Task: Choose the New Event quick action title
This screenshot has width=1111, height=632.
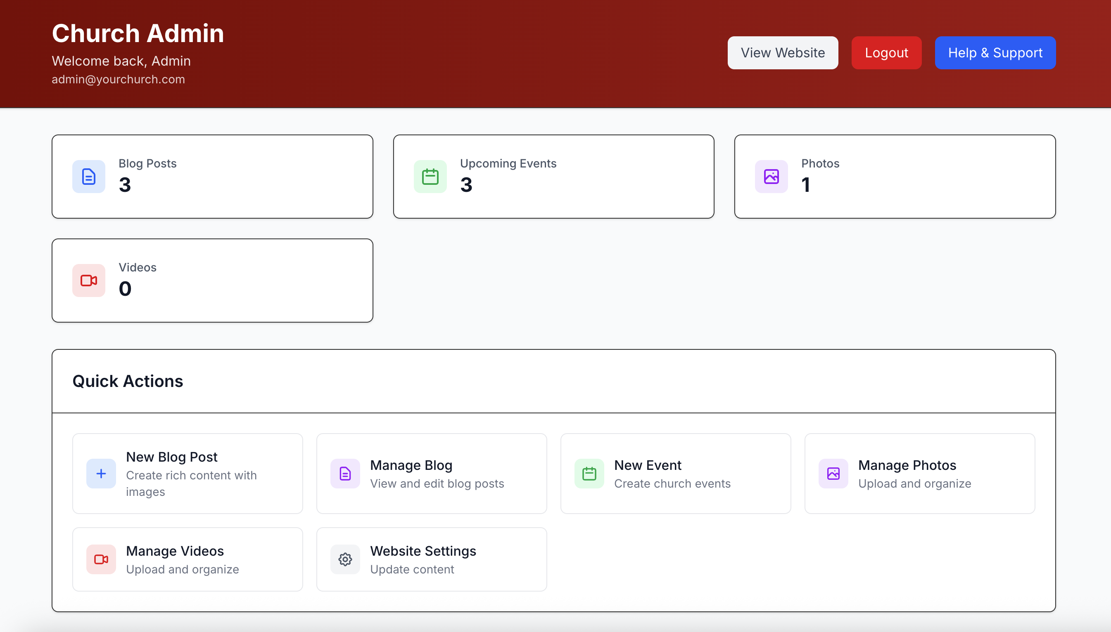Action: [x=648, y=465]
